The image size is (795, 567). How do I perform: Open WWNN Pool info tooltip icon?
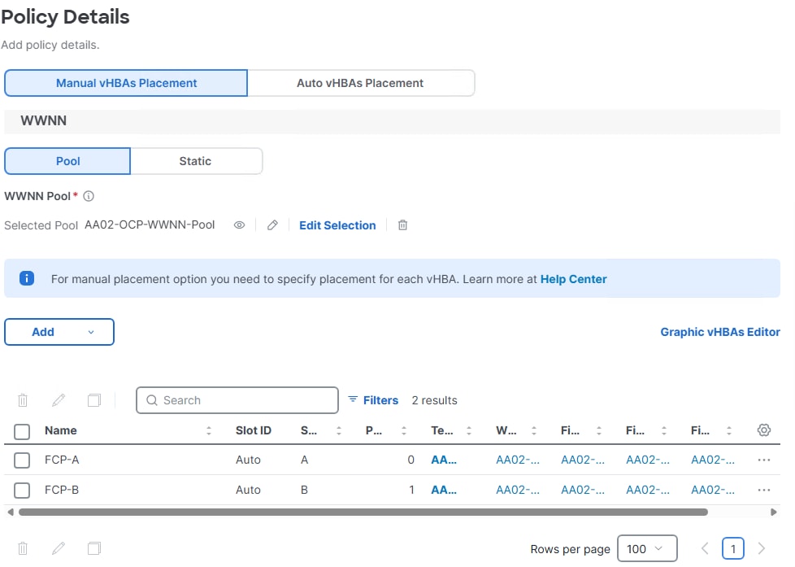[89, 196]
